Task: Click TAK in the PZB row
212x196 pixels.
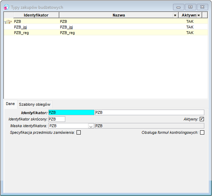Action: pos(190,21)
